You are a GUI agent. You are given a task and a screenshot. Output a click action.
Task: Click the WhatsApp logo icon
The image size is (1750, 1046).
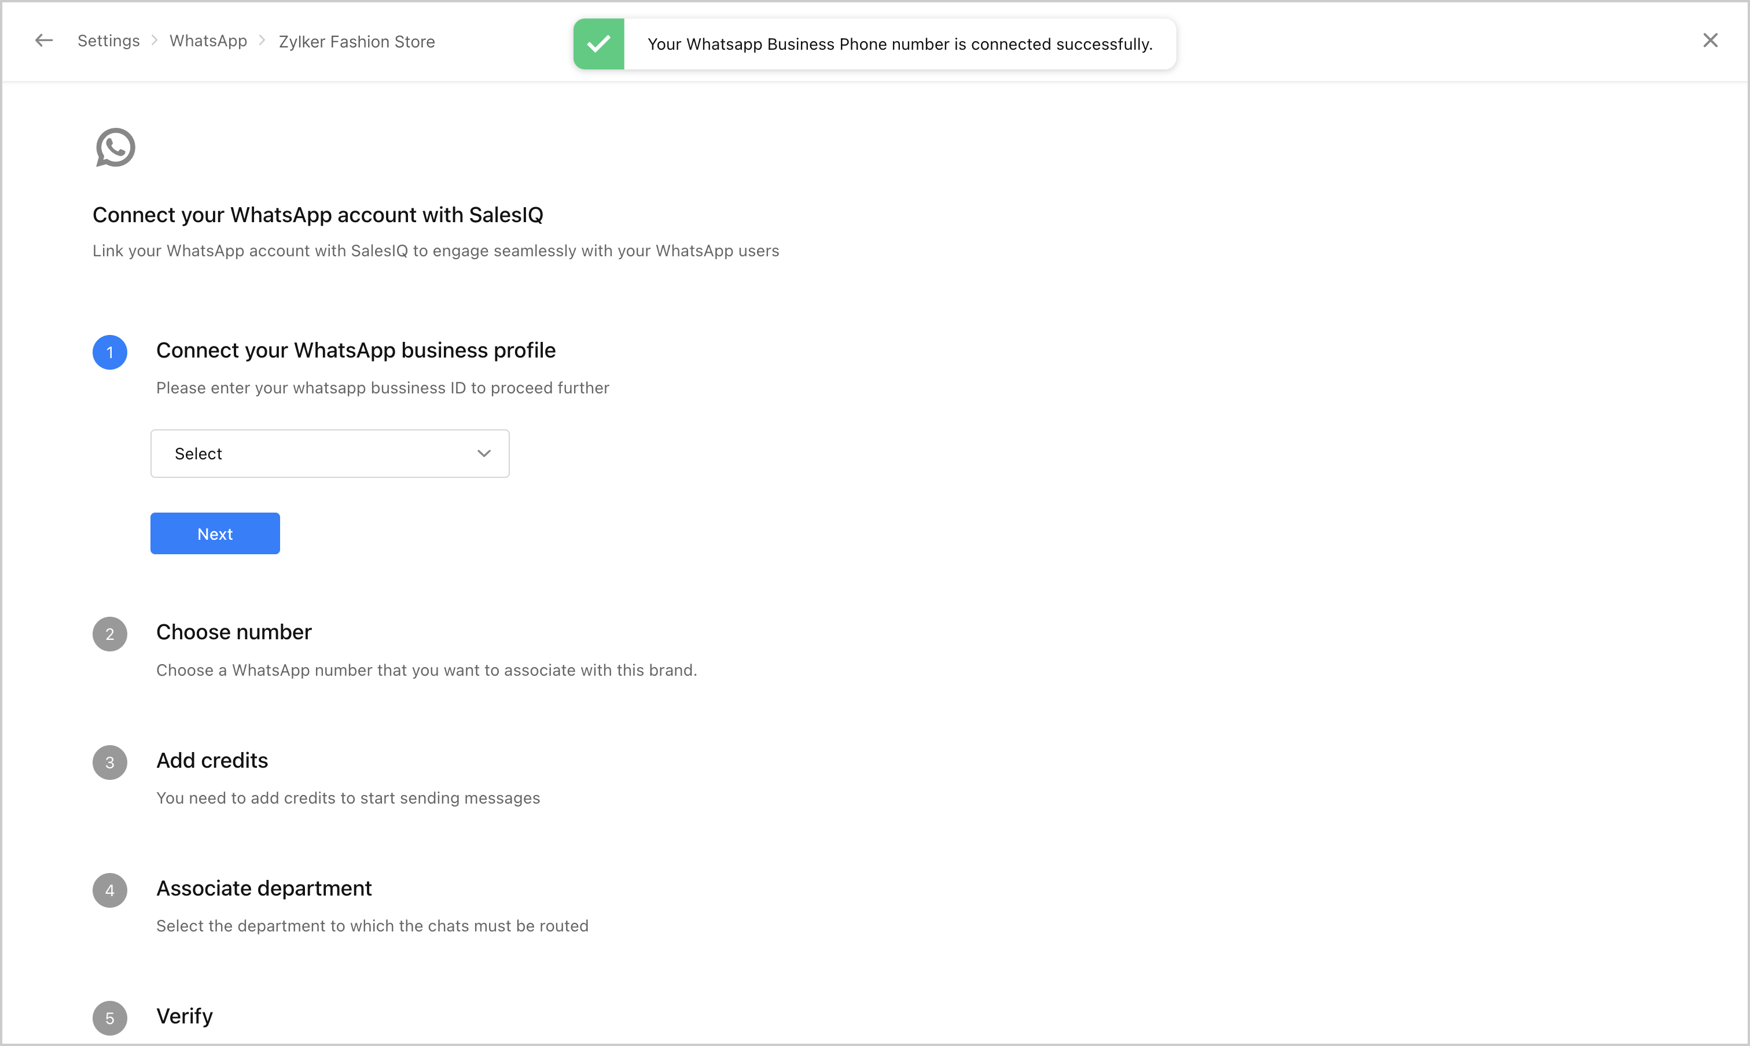point(116,148)
